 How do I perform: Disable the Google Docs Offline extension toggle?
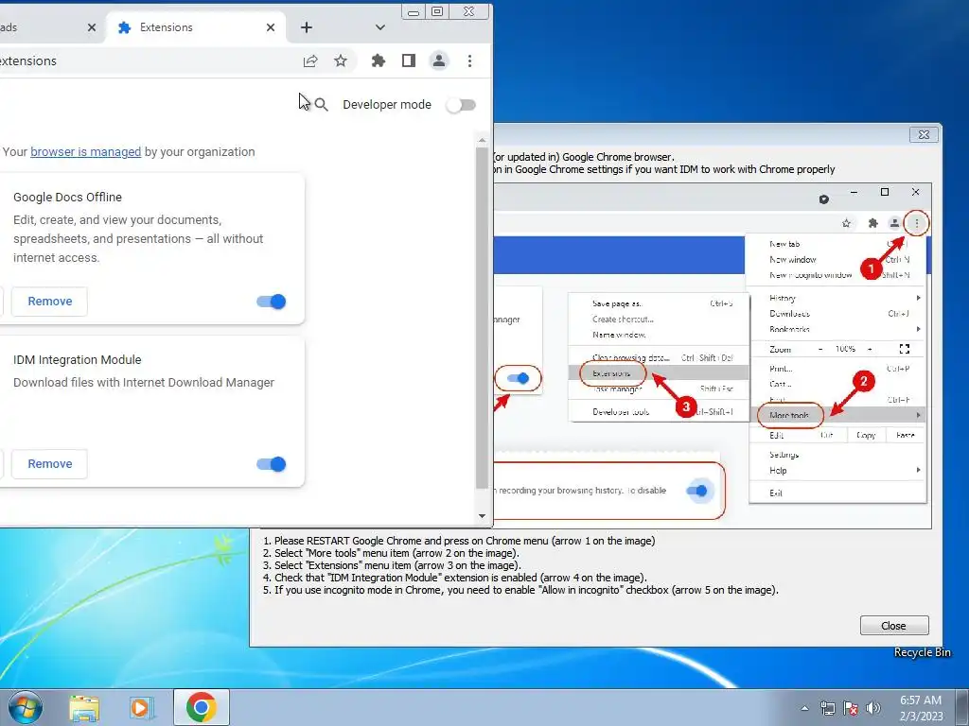272,302
